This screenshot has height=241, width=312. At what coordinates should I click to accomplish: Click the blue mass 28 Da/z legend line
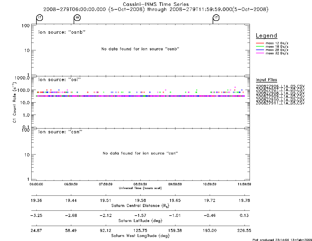pos(260,50)
